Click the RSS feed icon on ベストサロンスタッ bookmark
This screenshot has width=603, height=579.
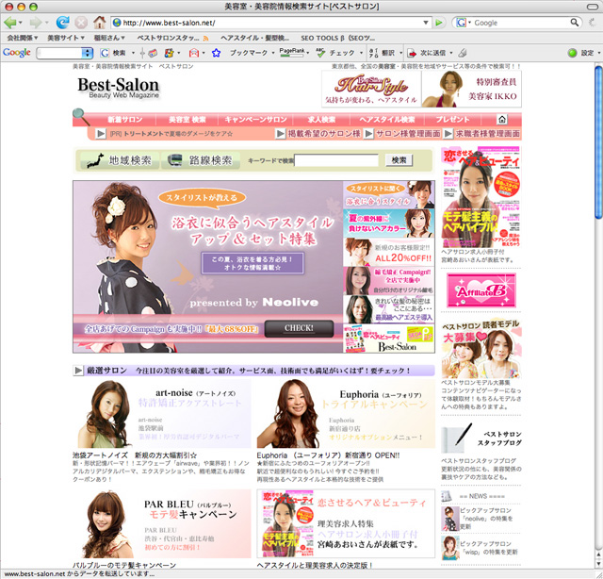pos(205,38)
